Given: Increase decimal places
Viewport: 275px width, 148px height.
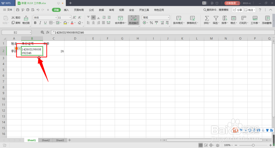Looking at the screenshot, I should (x=162, y=23).
